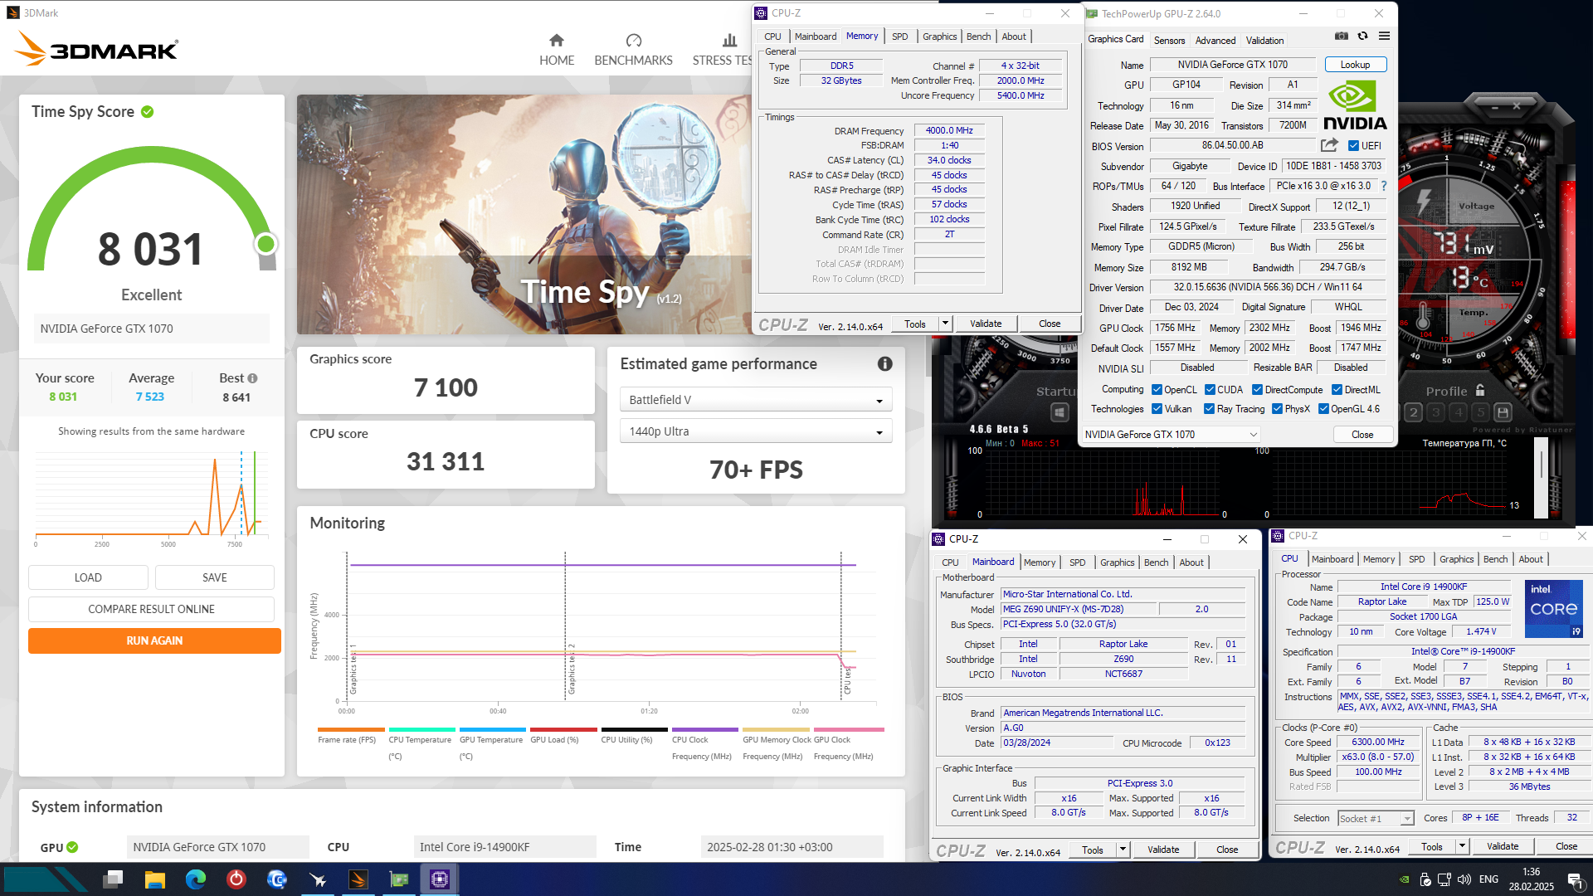Open the blue C app in the taskbar
Screen dimensions: 1593x896
[277, 879]
